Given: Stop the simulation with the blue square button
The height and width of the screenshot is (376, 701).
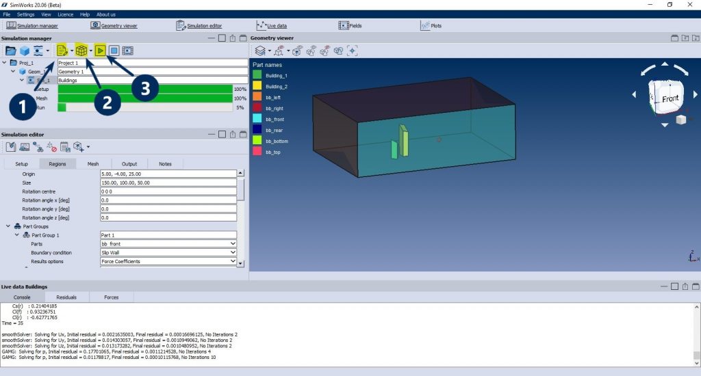Looking at the screenshot, I should [x=114, y=51].
